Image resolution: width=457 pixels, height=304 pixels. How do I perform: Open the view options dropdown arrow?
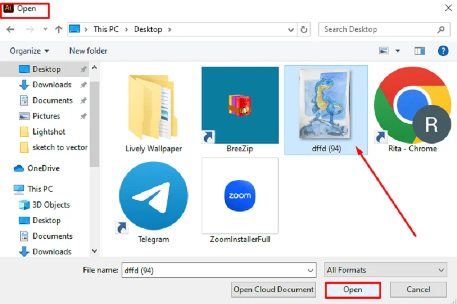click(x=398, y=51)
